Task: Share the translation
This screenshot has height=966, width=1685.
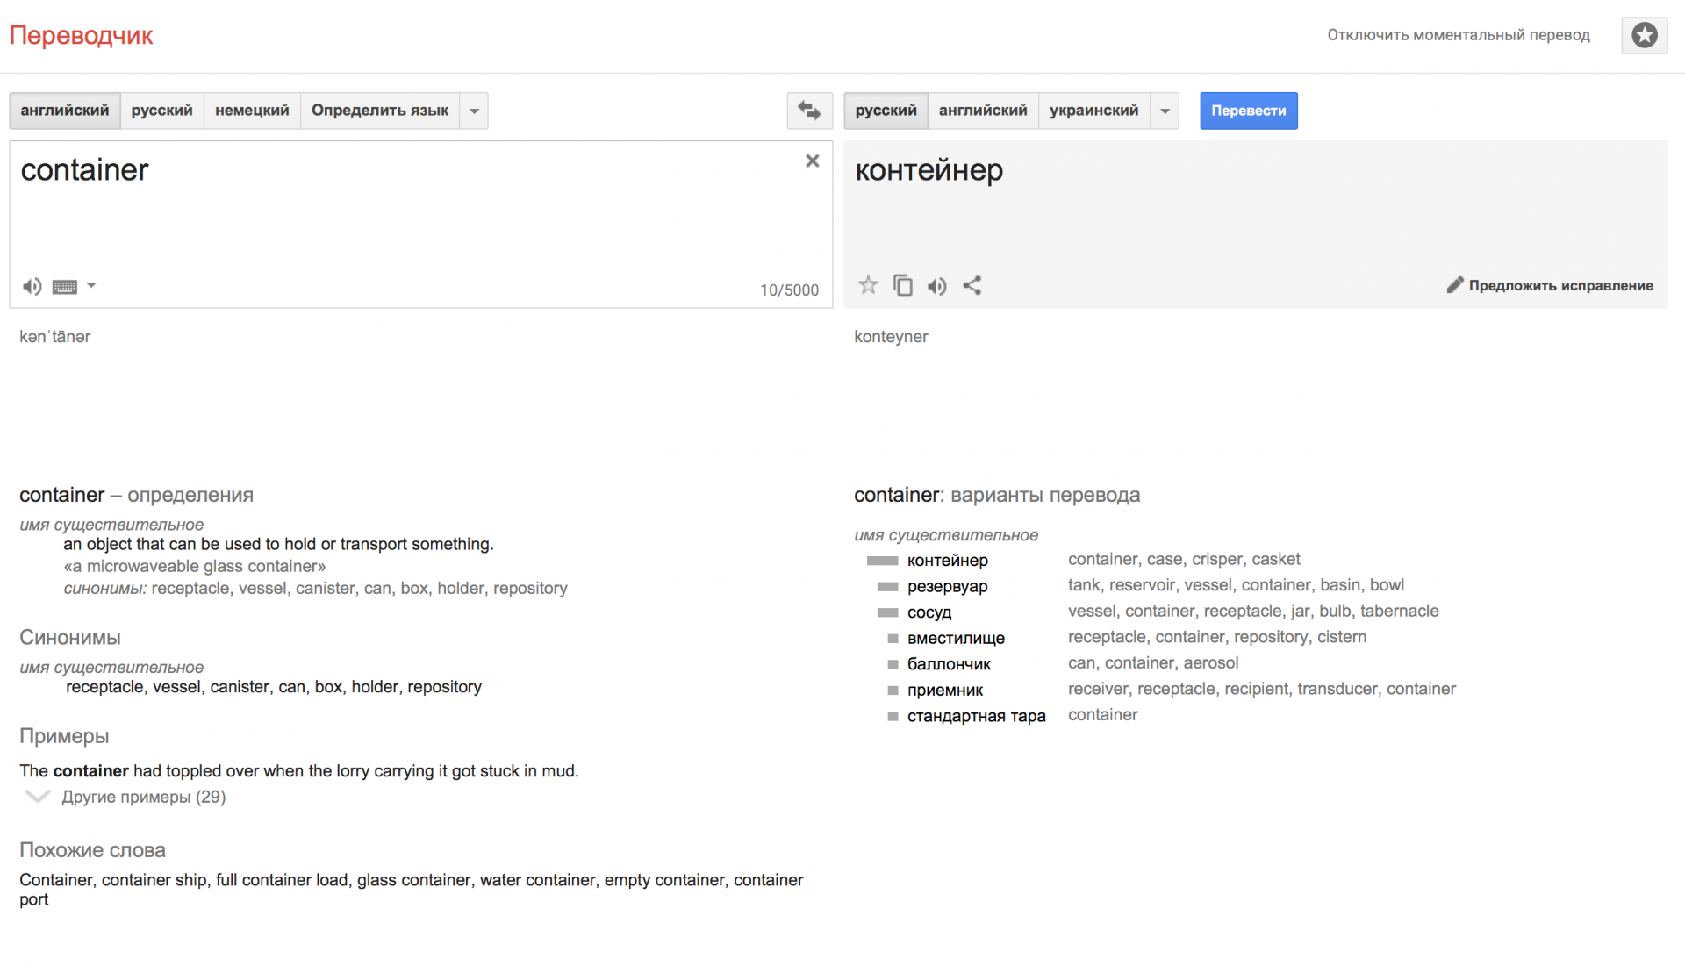Action: (972, 285)
